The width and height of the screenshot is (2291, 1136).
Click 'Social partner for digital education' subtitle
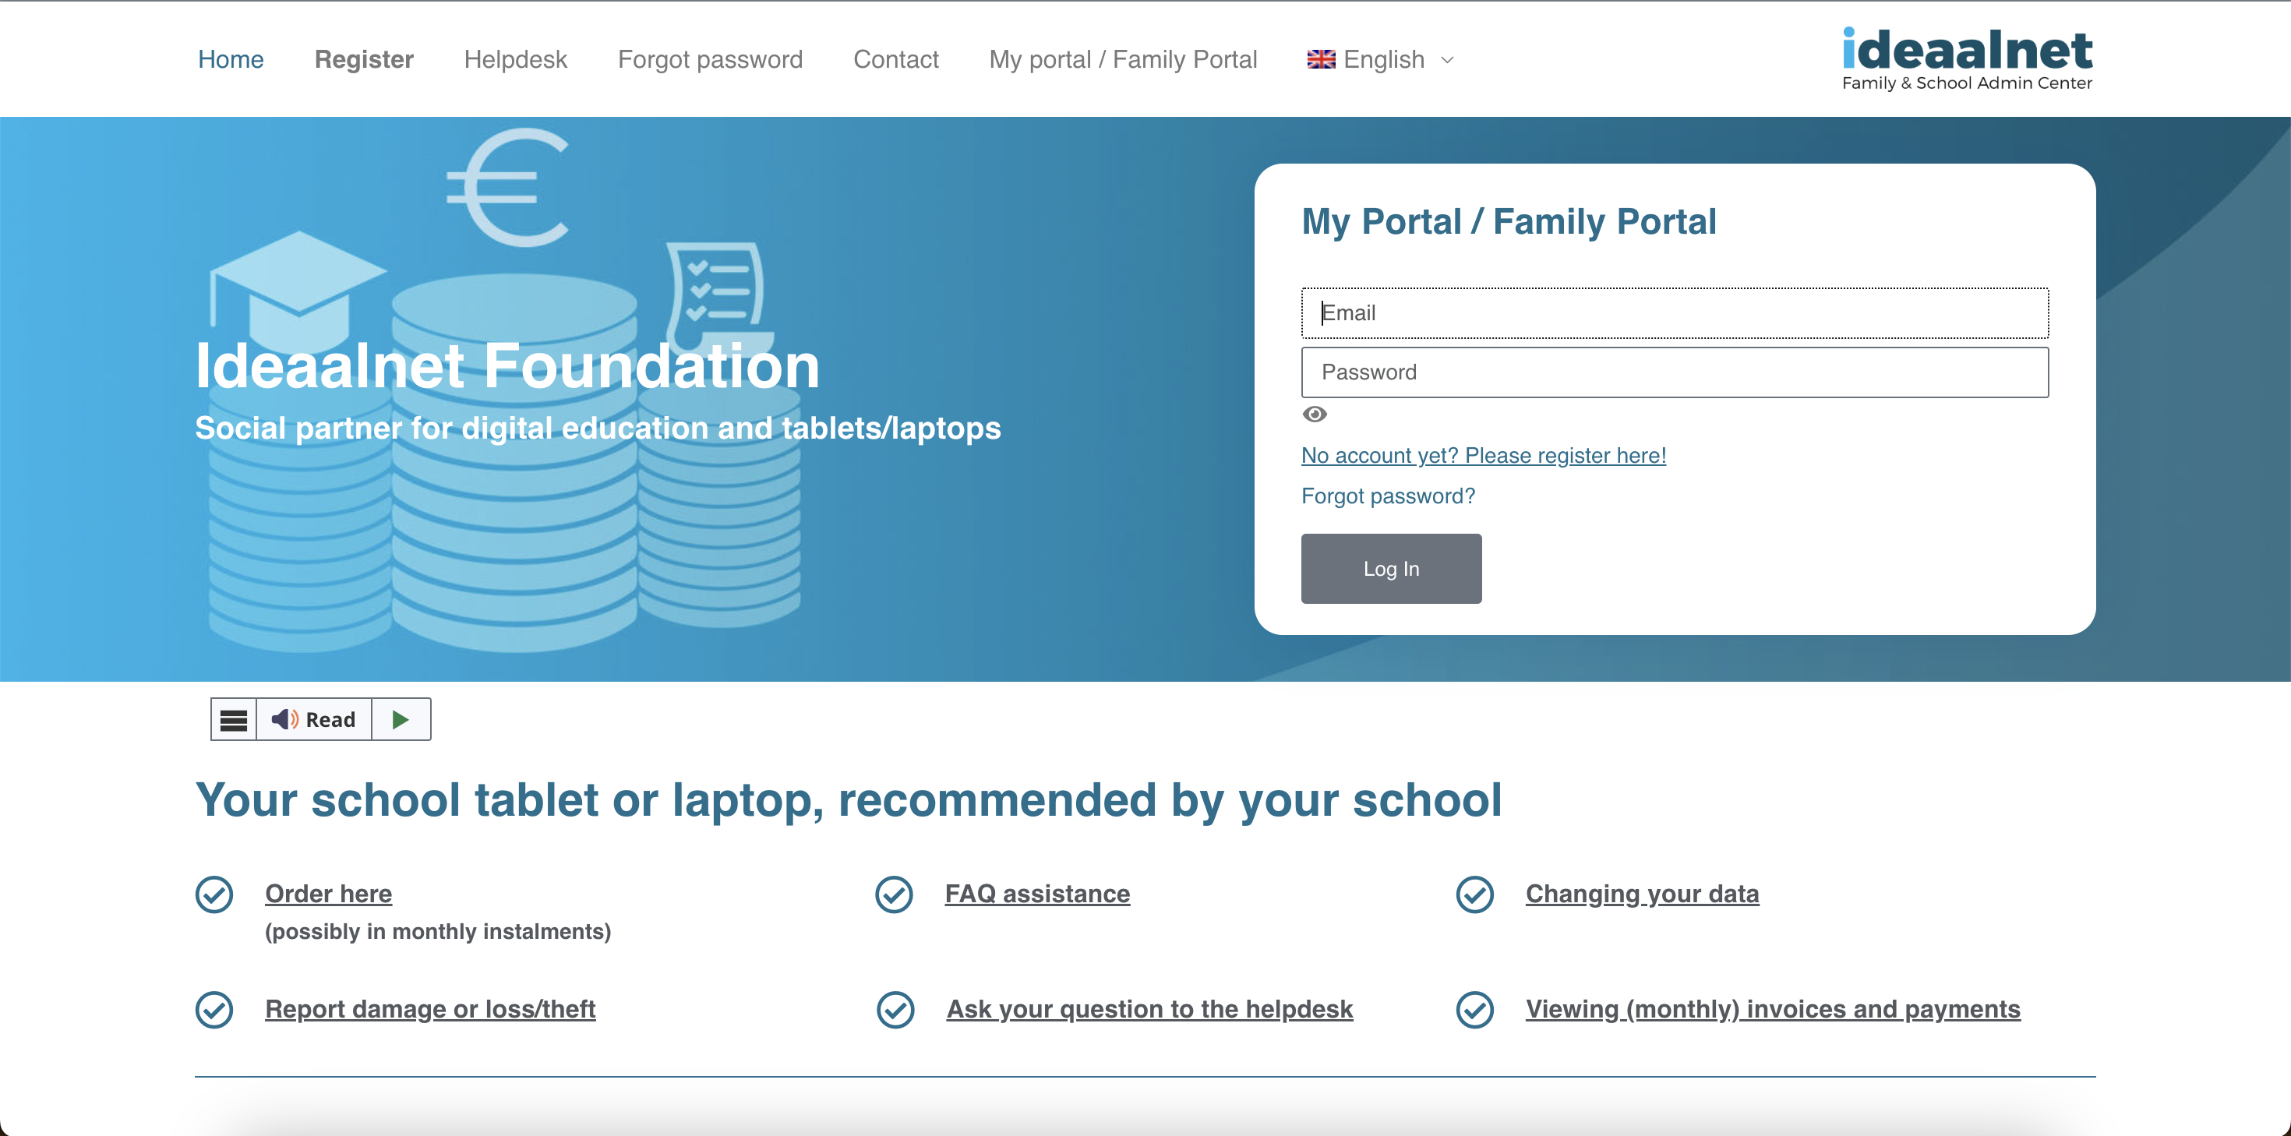(x=598, y=428)
